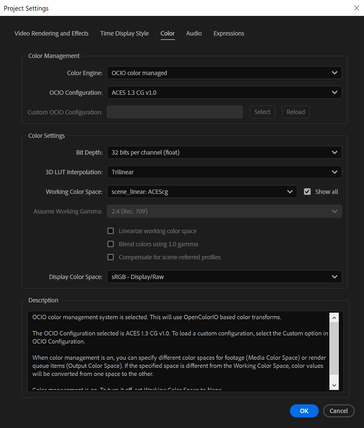Enable Compensate for scene-referred profiles

pos(111,257)
